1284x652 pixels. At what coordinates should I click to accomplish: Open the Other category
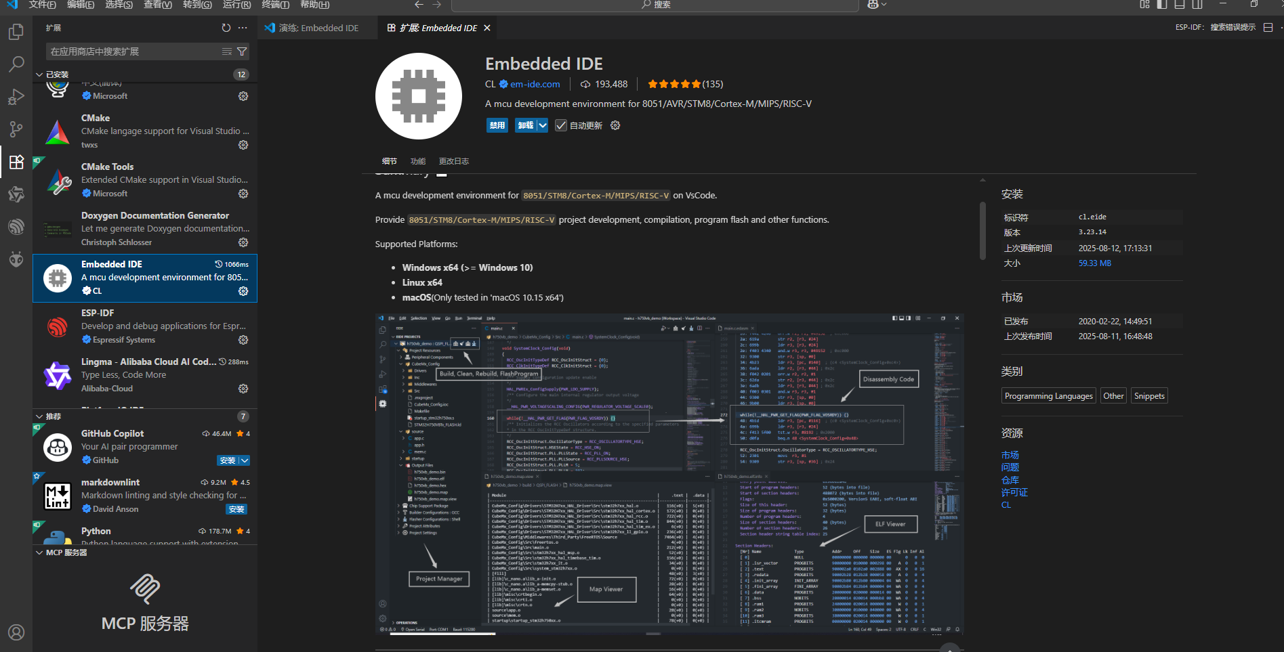tap(1113, 396)
